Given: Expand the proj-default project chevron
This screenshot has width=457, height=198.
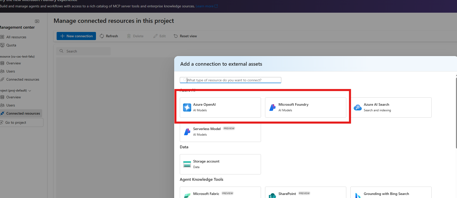Looking at the screenshot, I should pyautogui.click(x=30, y=91).
